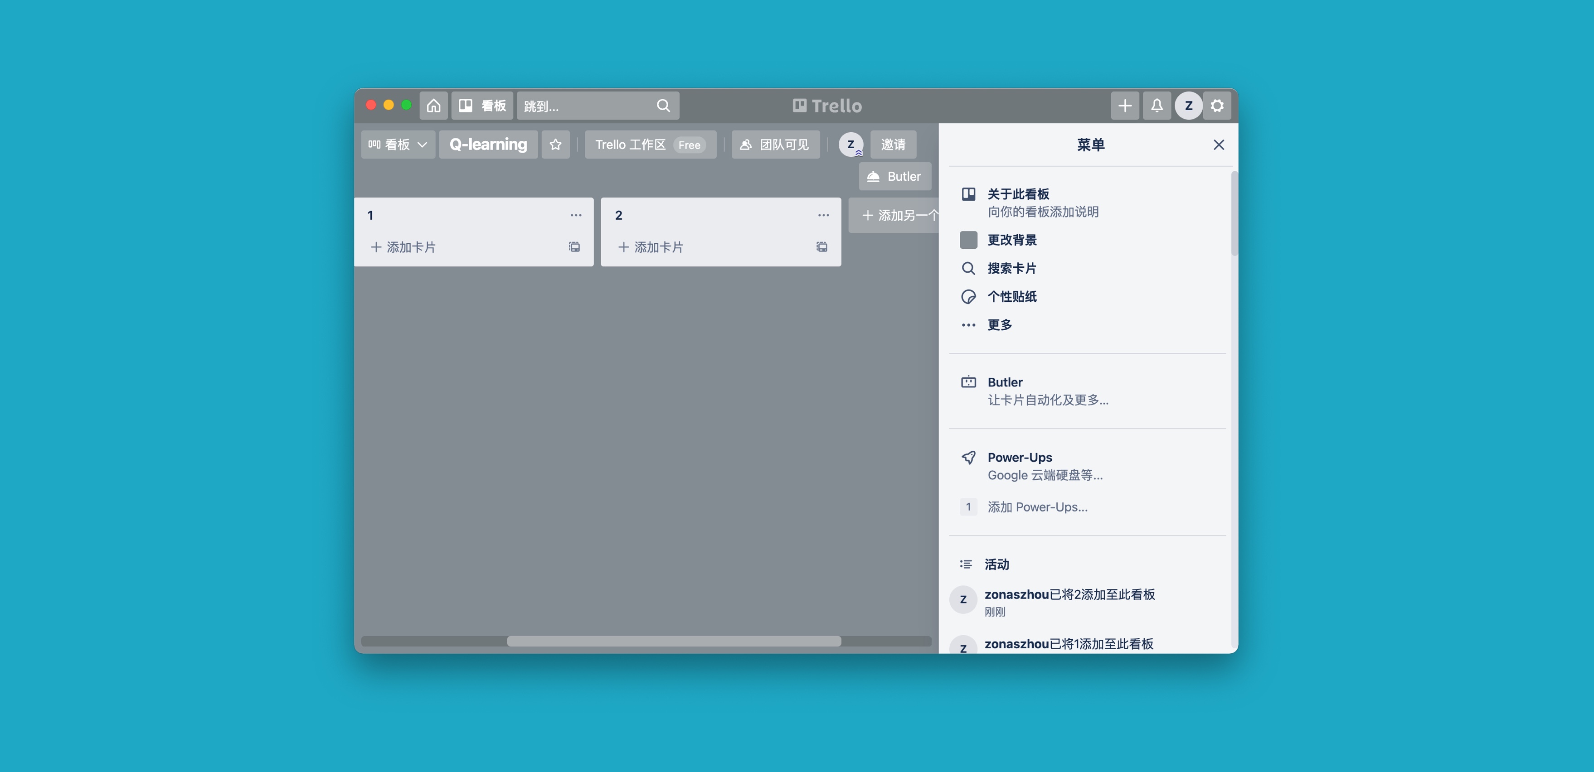Click the Power-Ups count badge 1
Screen dimensions: 1594x772
coord(968,507)
